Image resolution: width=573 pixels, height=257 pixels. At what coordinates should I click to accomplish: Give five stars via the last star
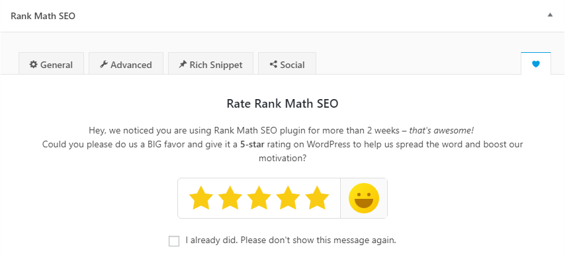317,198
